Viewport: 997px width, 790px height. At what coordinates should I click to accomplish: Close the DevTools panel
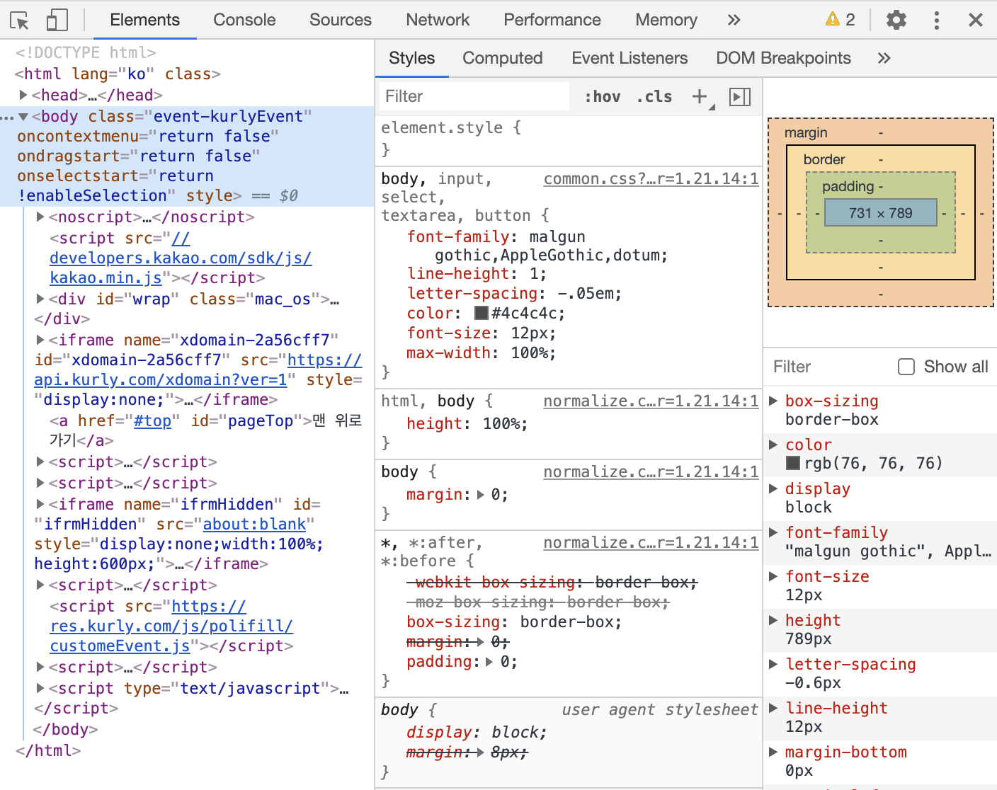coord(976,20)
